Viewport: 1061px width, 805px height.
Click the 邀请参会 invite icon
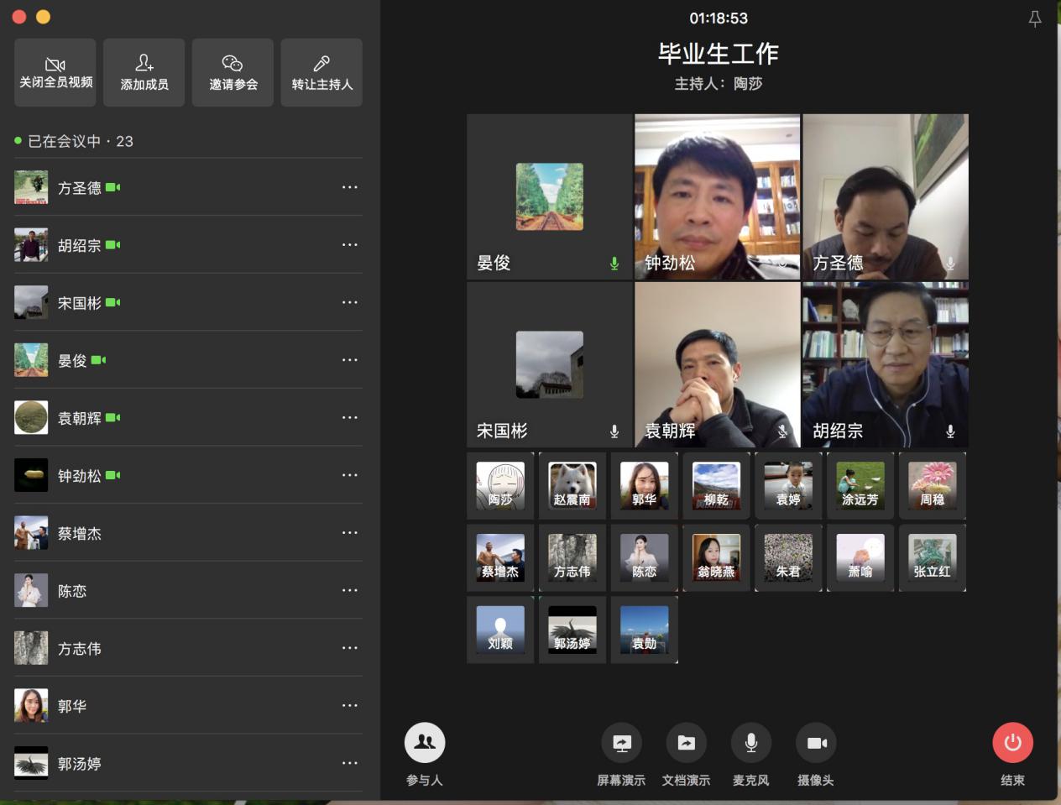coord(233,64)
